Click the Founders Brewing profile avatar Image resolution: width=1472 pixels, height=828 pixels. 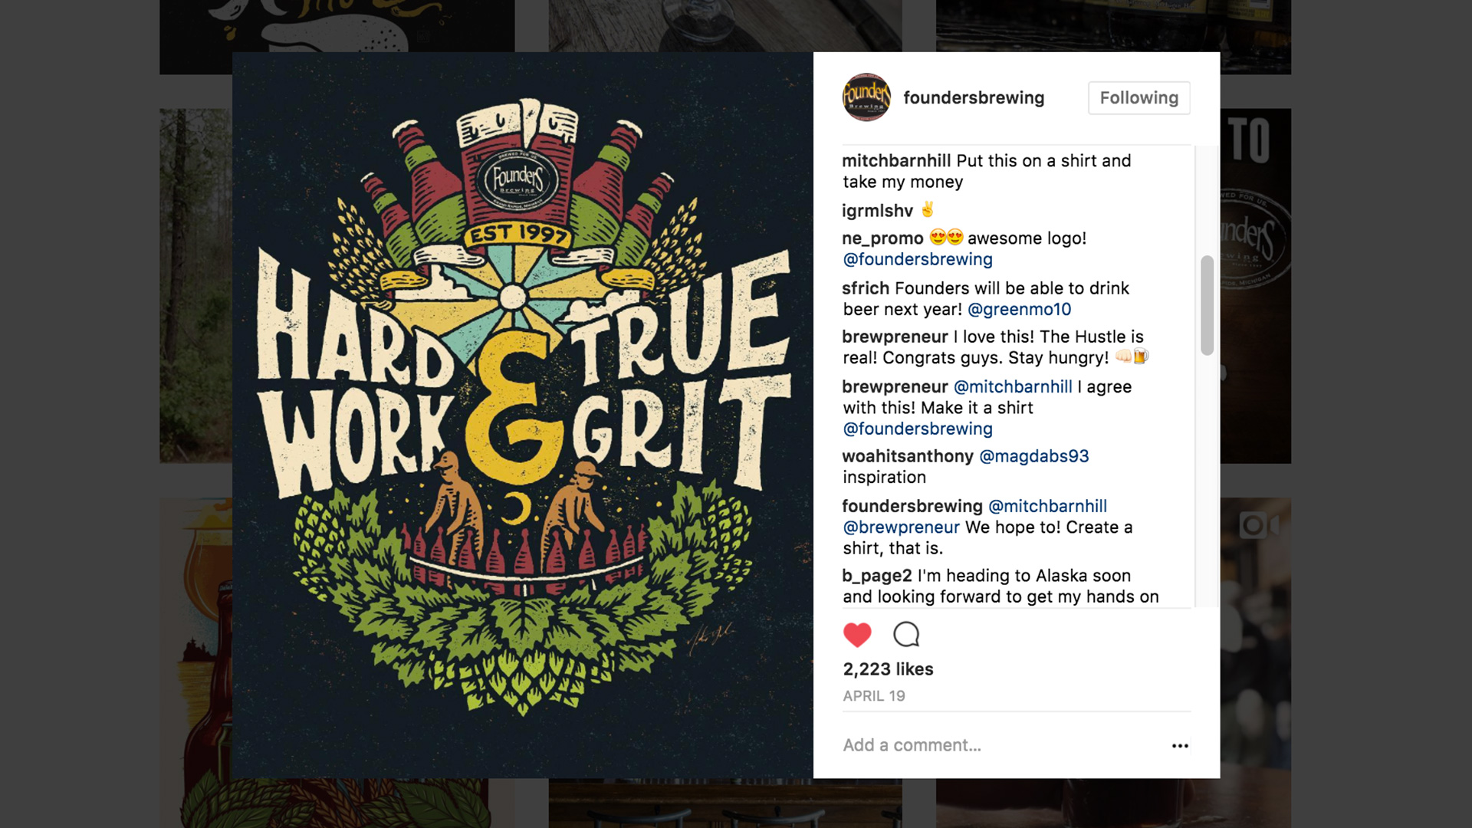click(x=866, y=97)
